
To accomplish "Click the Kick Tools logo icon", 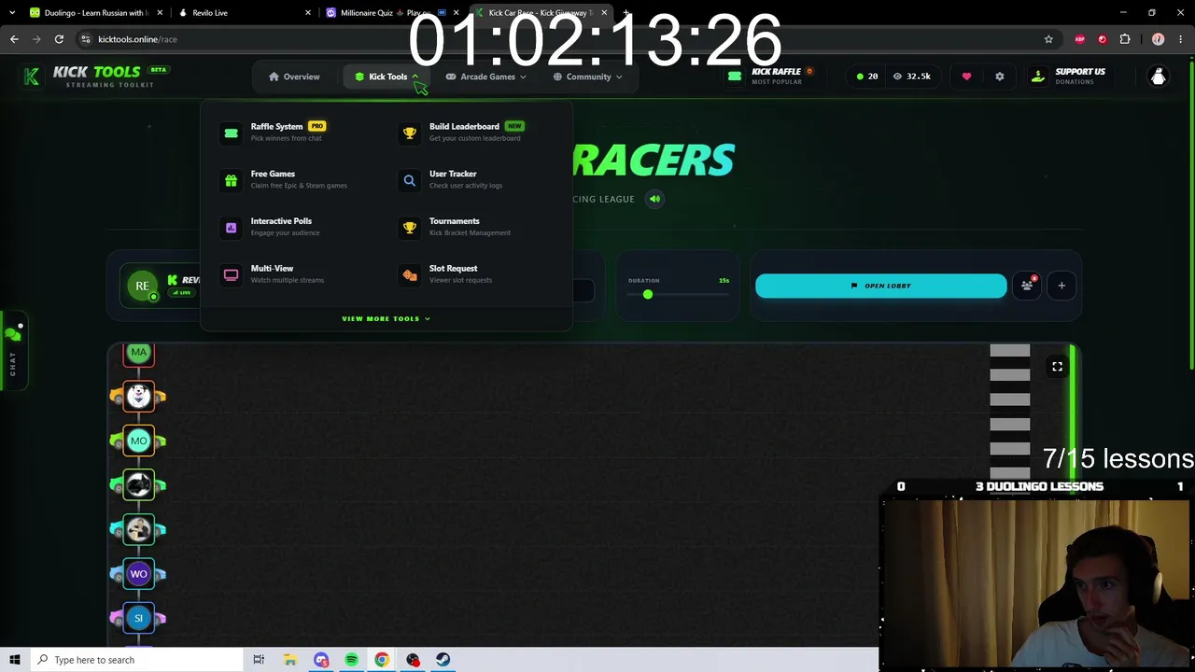I will [32, 77].
